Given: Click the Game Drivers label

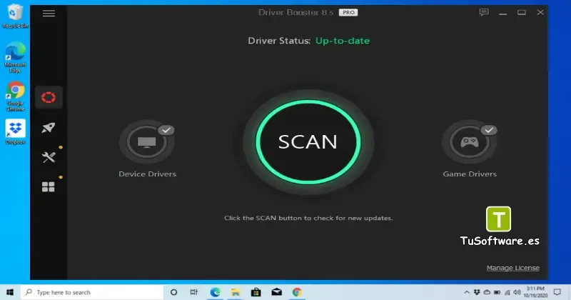Looking at the screenshot, I should click(470, 174).
